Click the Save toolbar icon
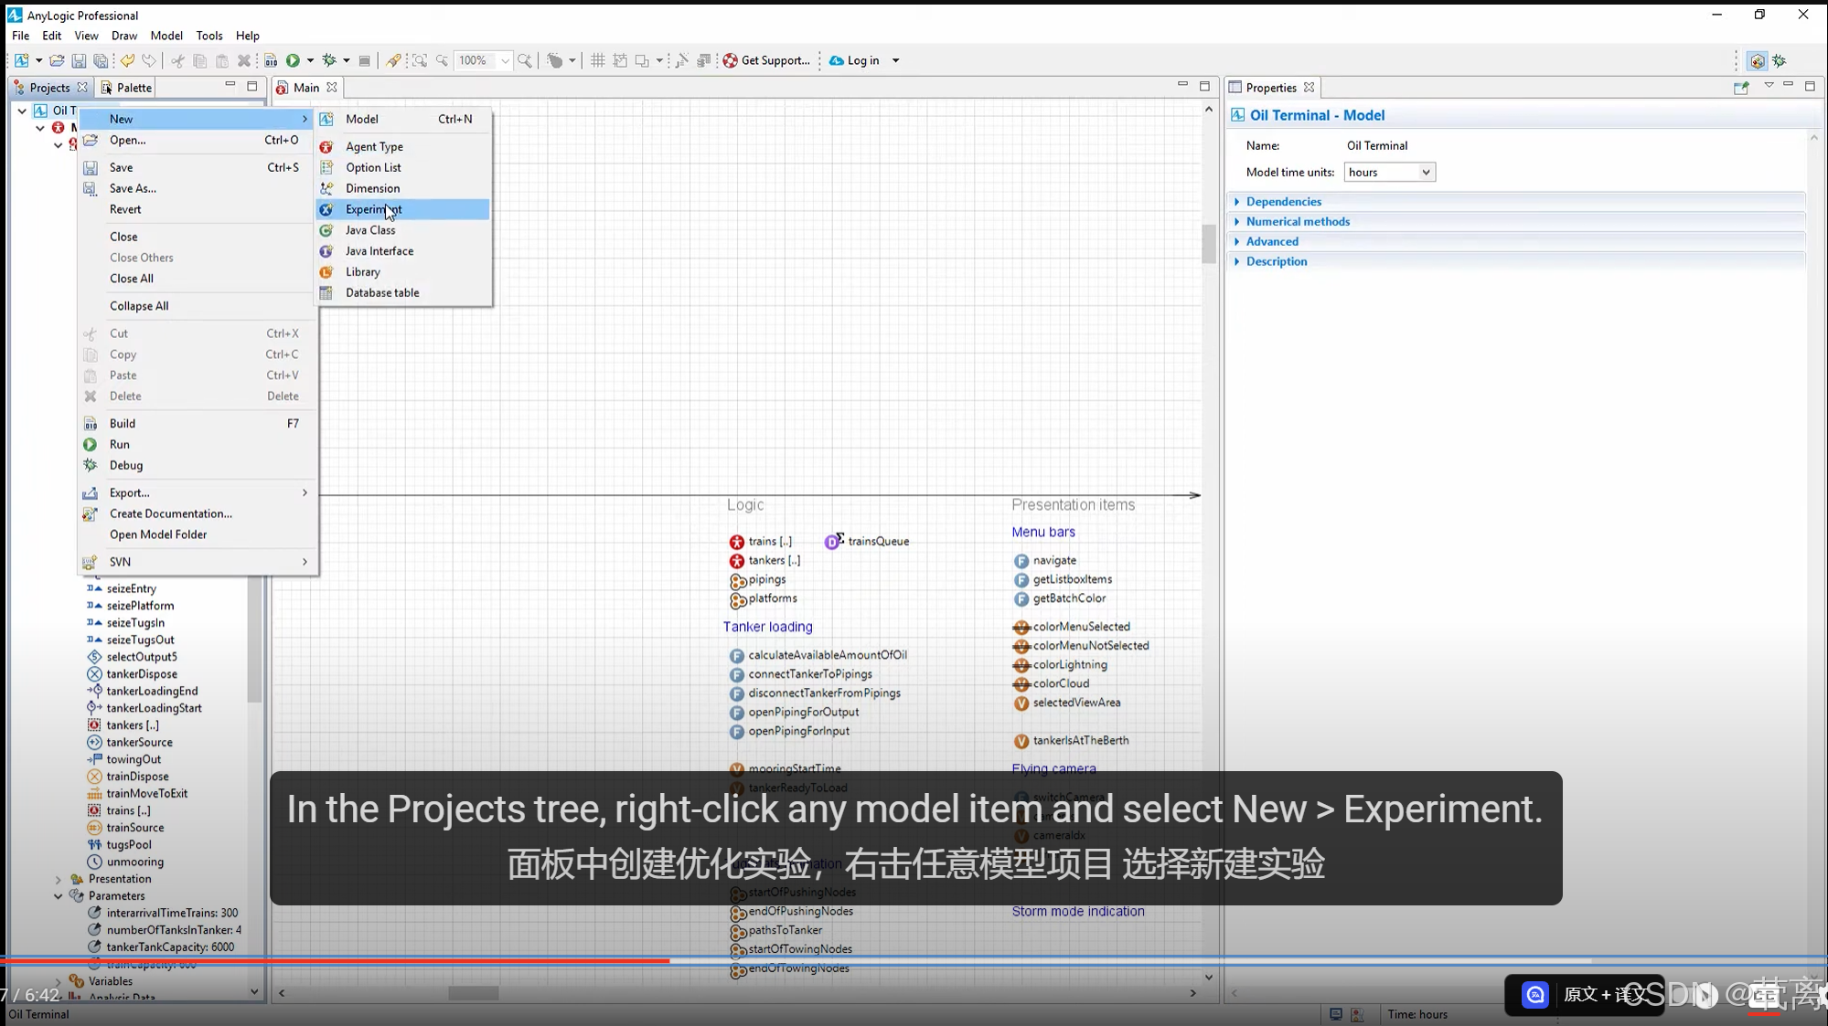This screenshot has height=1026, width=1828. (79, 60)
